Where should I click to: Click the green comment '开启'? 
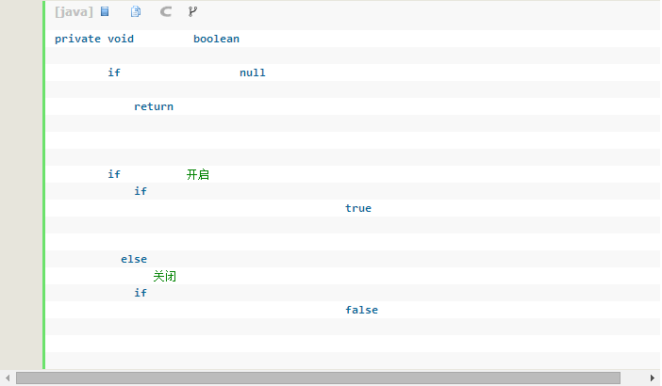point(198,174)
